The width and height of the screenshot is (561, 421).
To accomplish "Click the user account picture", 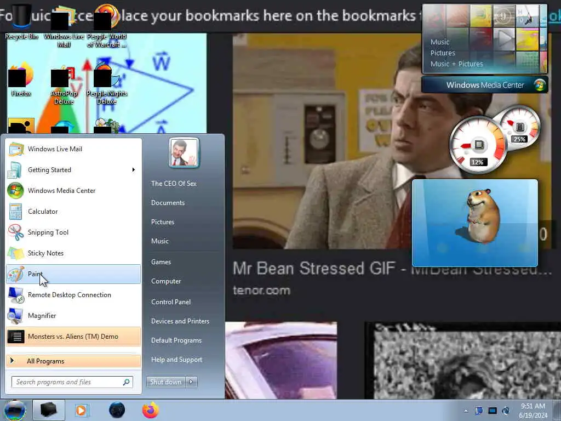I will pos(184,152).
